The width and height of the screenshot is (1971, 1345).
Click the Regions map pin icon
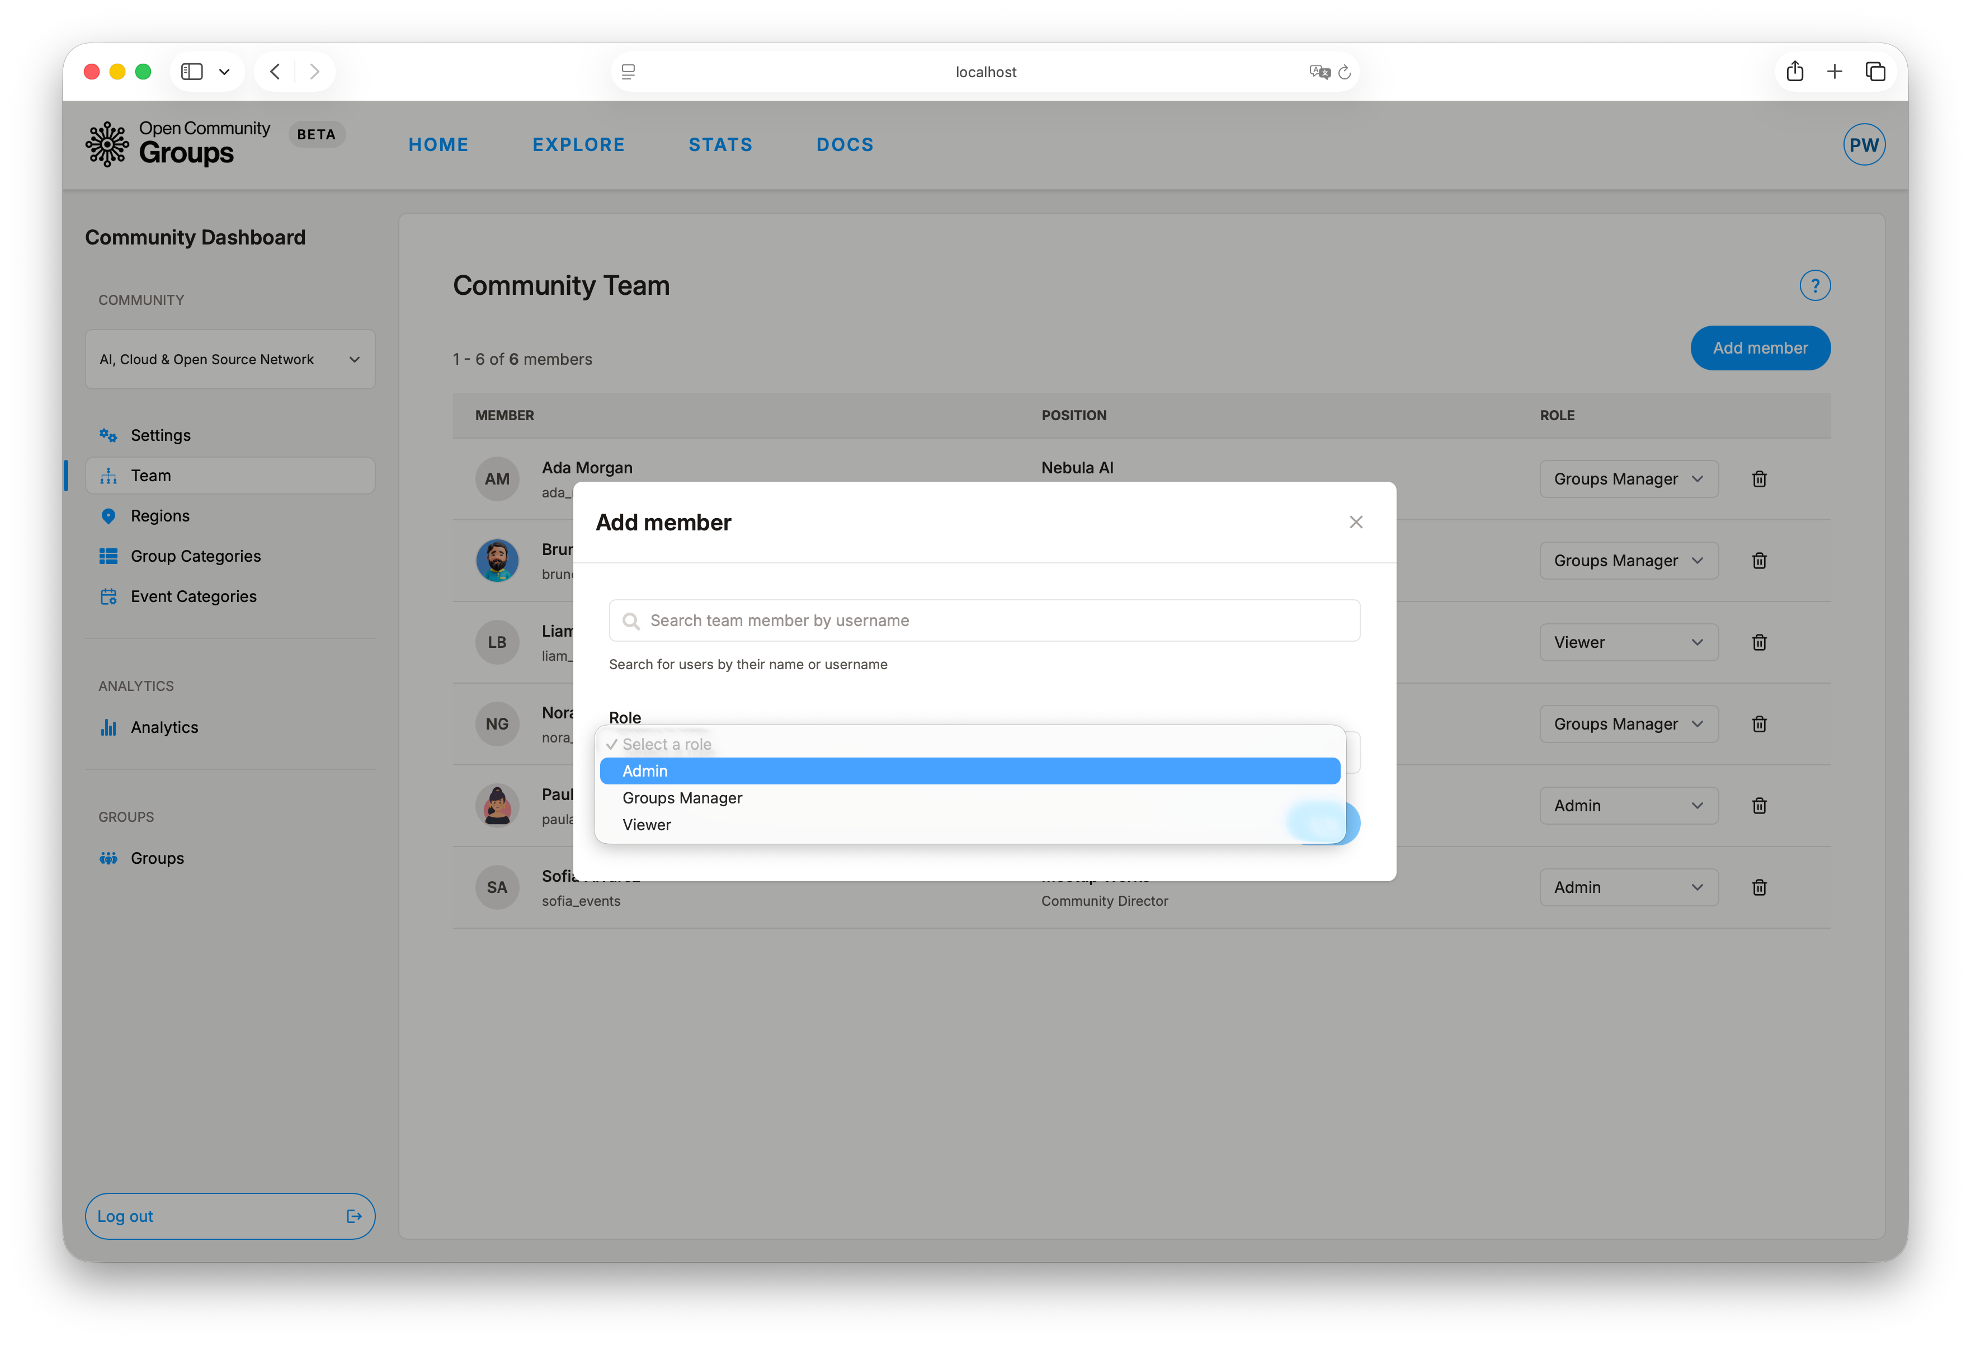[108, 516]
